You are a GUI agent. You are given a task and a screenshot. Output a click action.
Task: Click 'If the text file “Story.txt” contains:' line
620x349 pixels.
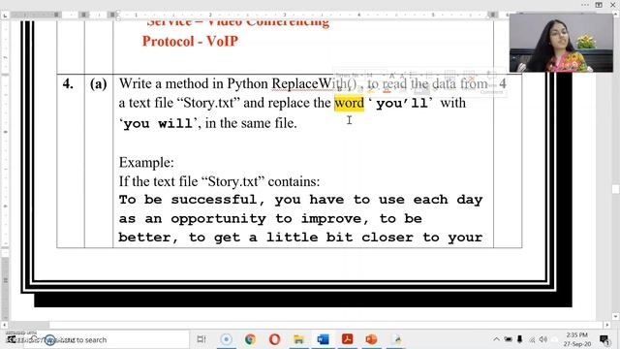[220, 181]
